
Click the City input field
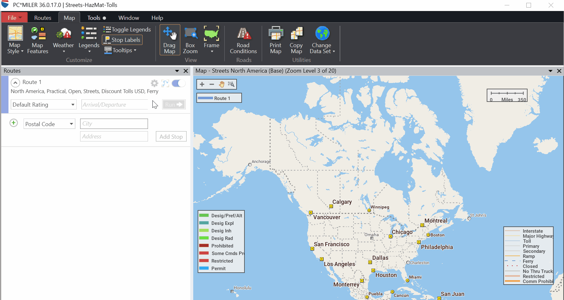pyautogui.click(x=114, y=124)
